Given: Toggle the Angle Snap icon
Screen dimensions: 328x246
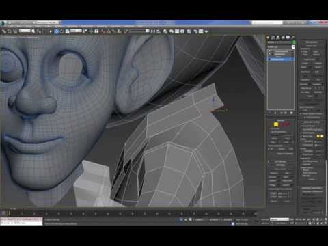Looking at the screenshot, I should pos(108,31).
